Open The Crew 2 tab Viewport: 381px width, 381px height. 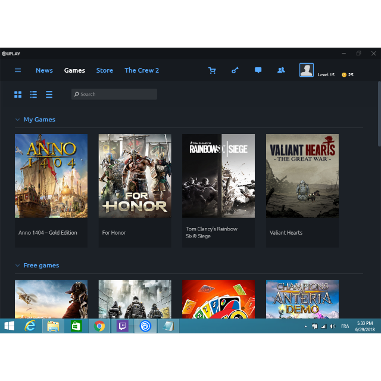(x=142, y=70)
